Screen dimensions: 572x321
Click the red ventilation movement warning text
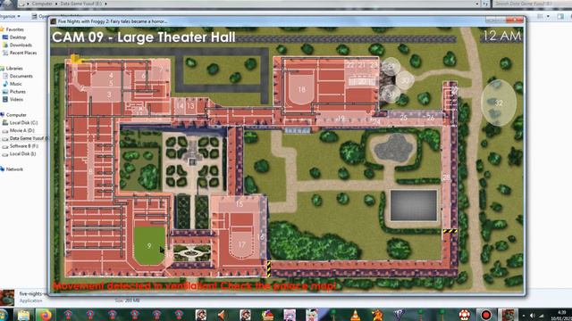tap(195, 286)
